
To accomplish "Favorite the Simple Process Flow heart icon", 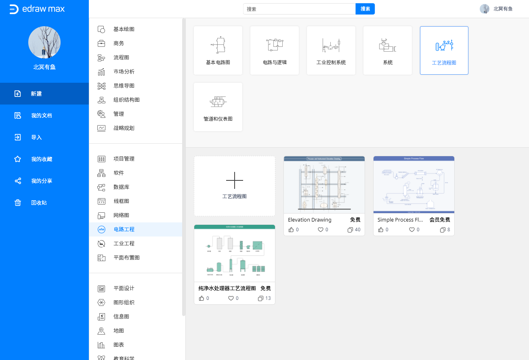I will pyautogui.click(x=412, y=230).
